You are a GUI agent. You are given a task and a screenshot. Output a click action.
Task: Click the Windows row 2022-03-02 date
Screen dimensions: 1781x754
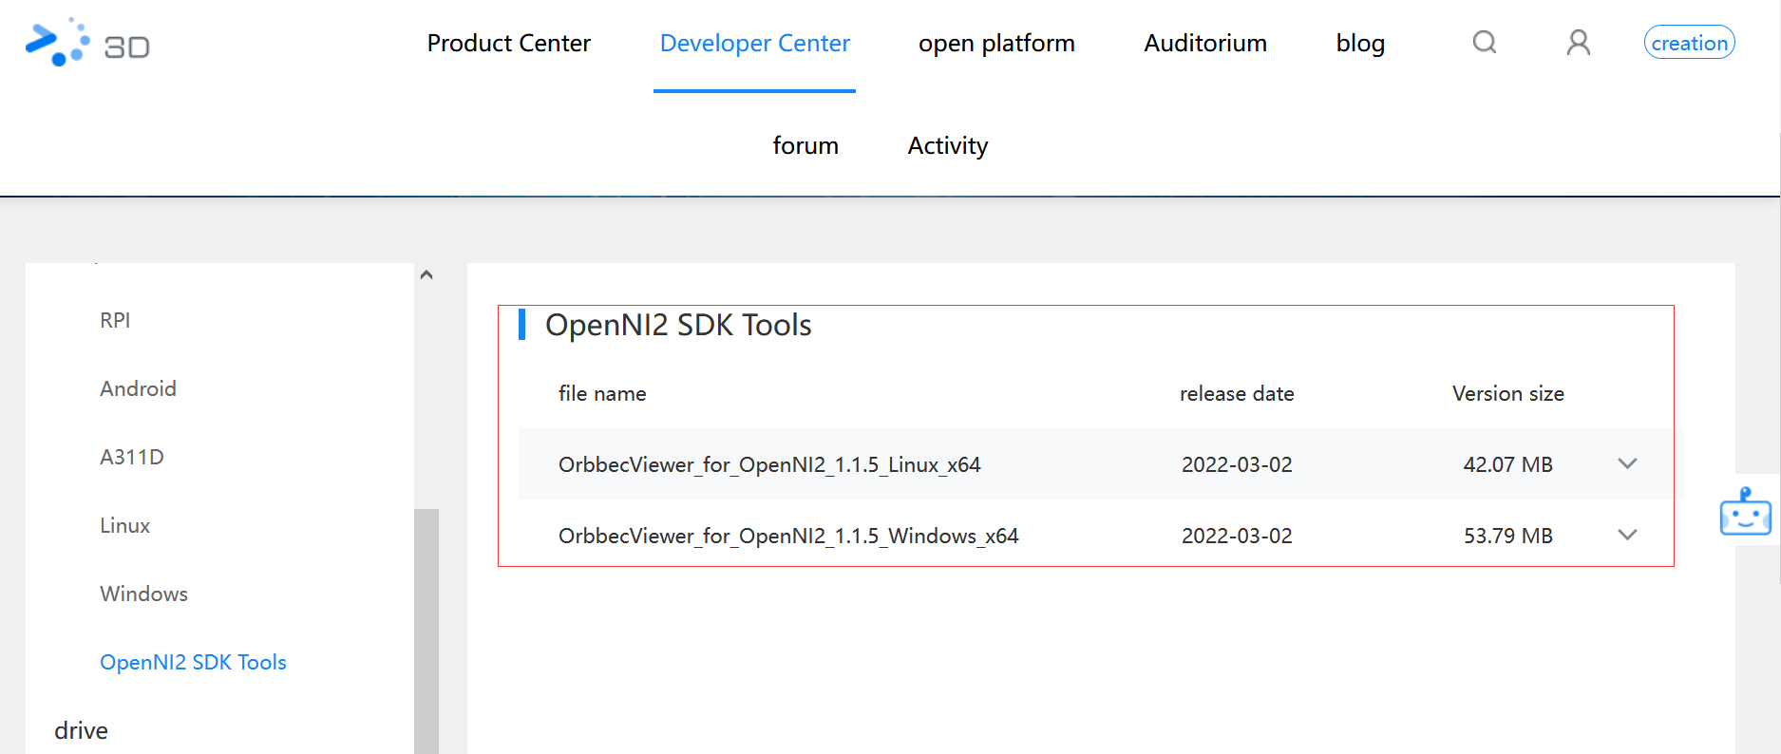[1237, 536]
